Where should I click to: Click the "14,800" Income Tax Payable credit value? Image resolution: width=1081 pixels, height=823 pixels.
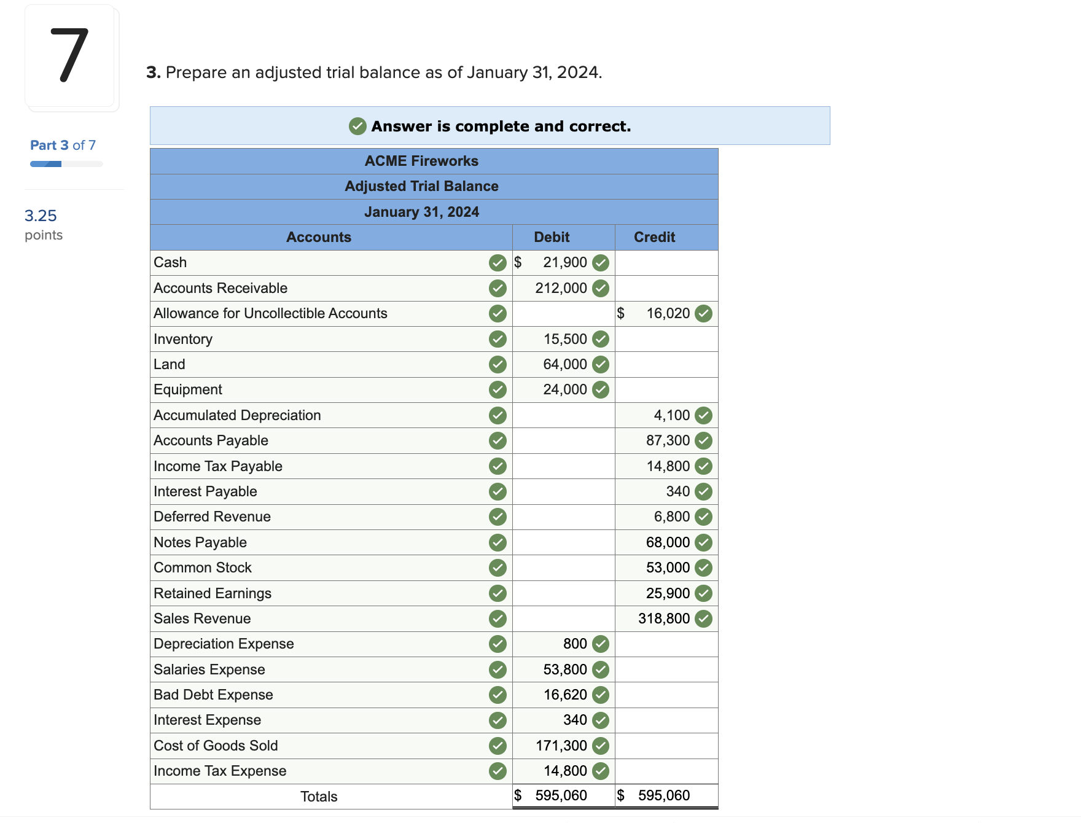668,467
